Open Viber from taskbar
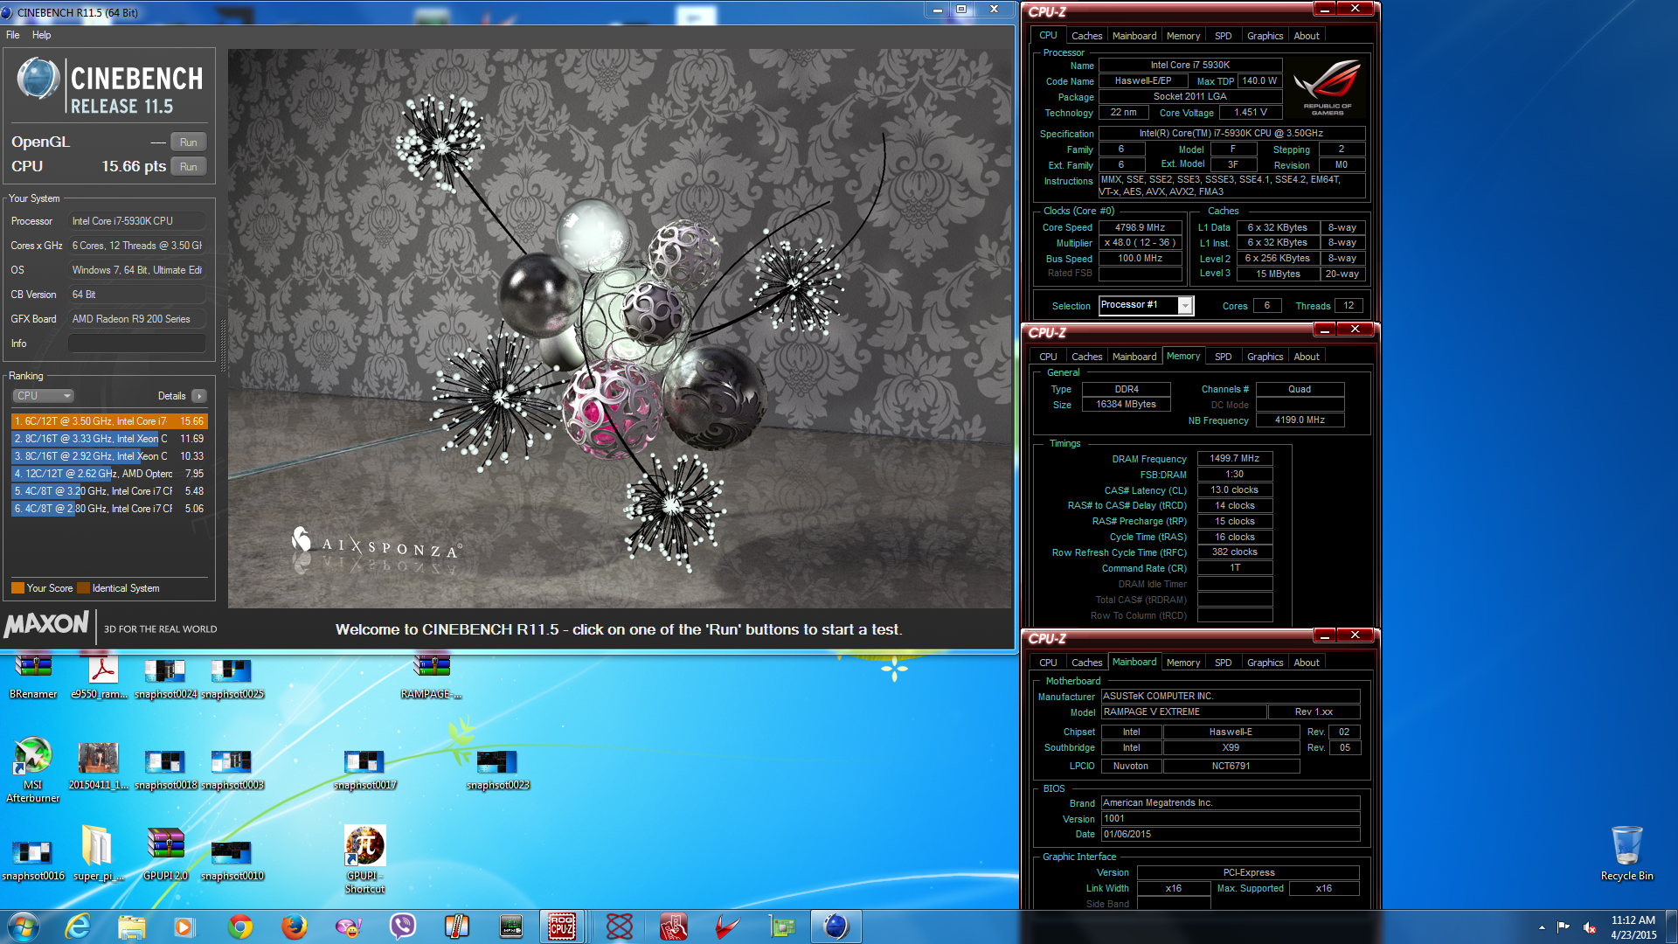 pos(402,927)
